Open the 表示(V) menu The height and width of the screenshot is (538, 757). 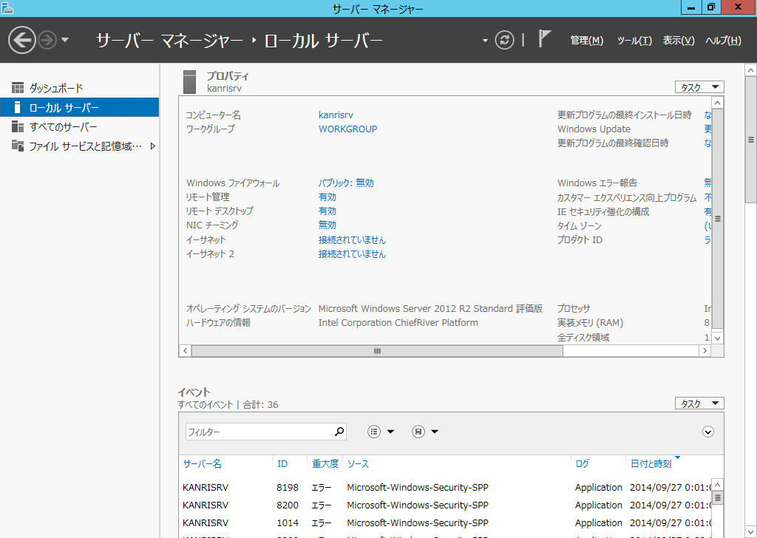[x=679, y=41]
